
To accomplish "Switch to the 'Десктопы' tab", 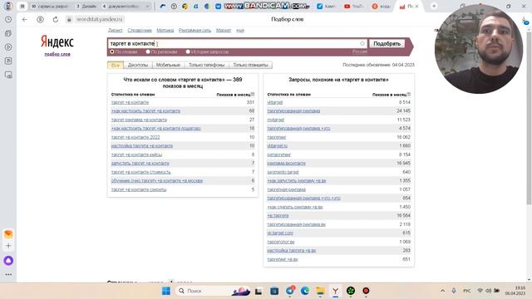I will (x=138, y=65).
